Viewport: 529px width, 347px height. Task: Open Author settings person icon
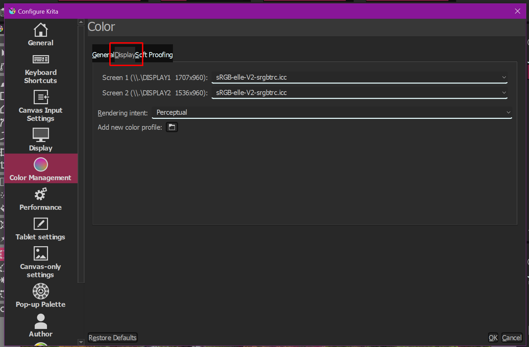pyautogui.click(x=41, y=321)
